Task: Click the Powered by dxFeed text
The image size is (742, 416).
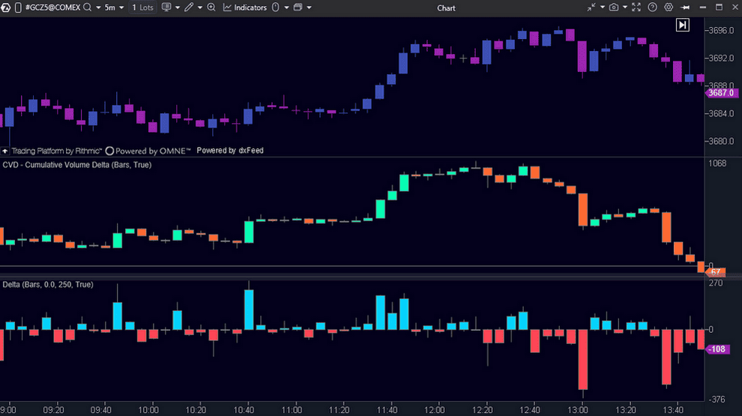Action: (230, 151)
